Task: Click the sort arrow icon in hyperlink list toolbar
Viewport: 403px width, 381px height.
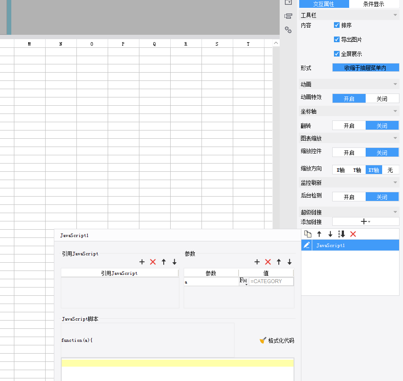Action: click(342, 234)
